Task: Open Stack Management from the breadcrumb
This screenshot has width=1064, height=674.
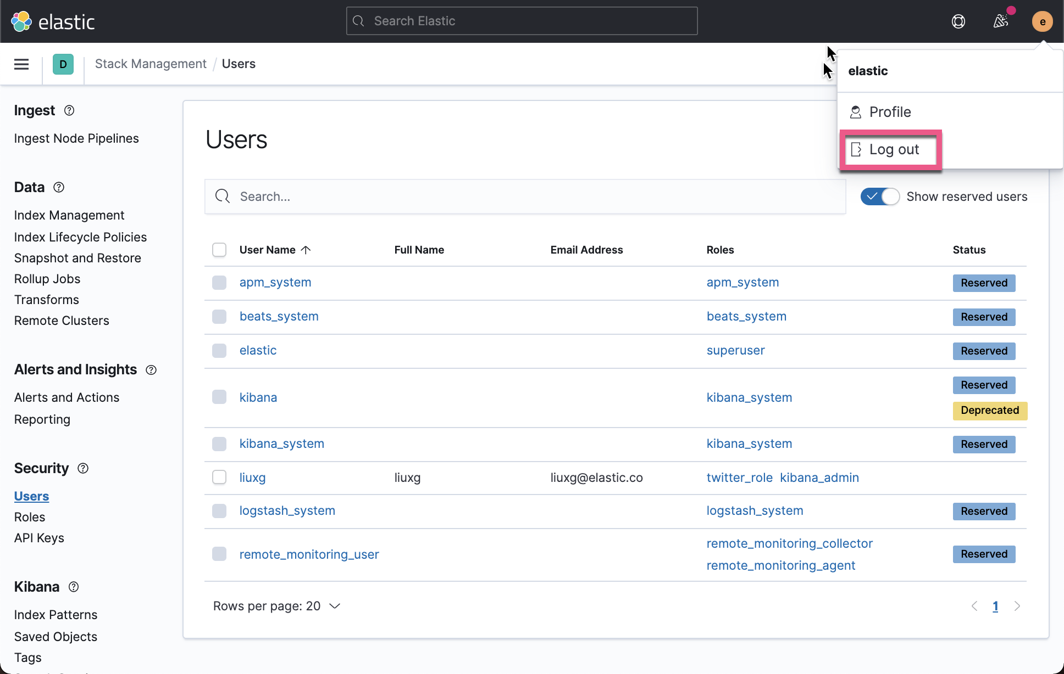Action: 150,64
